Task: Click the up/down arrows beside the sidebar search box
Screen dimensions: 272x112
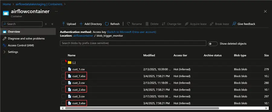Action: pos(46,24)
